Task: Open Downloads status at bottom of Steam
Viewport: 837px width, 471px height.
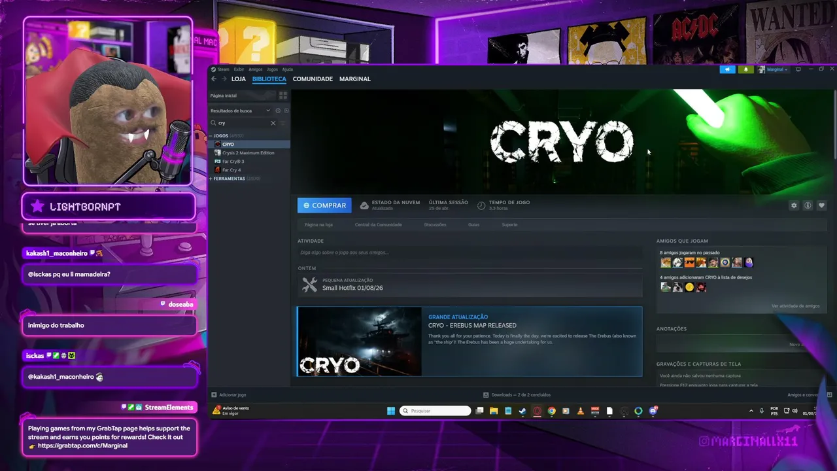Action: (517, 395)
